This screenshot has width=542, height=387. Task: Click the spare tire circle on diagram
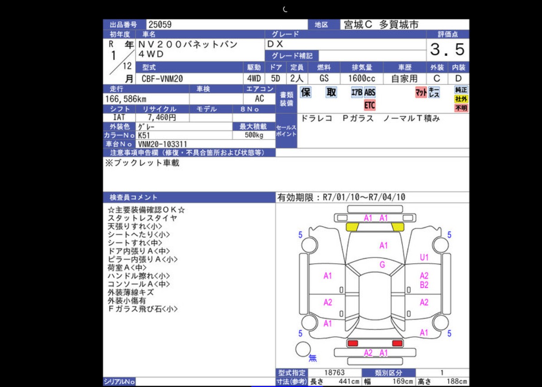click(303, 349)
